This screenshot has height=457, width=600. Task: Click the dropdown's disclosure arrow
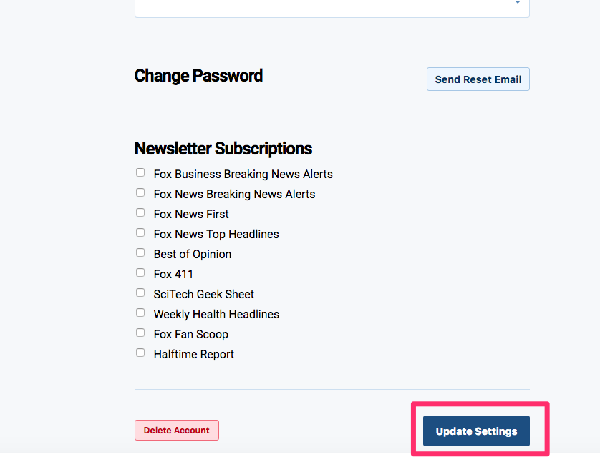pyautogui.click(x=517, y=4)
